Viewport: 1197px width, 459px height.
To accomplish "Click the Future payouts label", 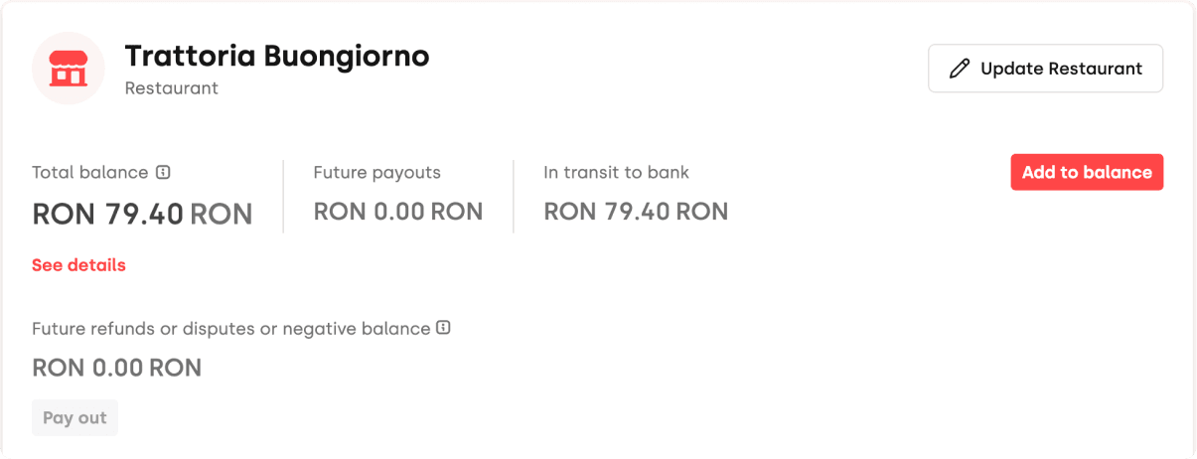I will point(376,172).
